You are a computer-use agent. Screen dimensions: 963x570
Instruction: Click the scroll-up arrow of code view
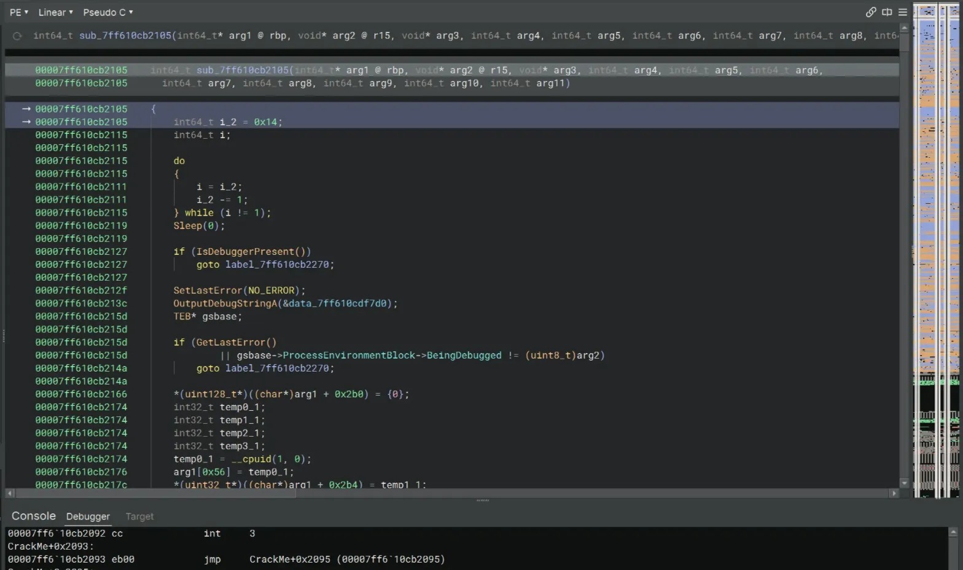[904, 28]
